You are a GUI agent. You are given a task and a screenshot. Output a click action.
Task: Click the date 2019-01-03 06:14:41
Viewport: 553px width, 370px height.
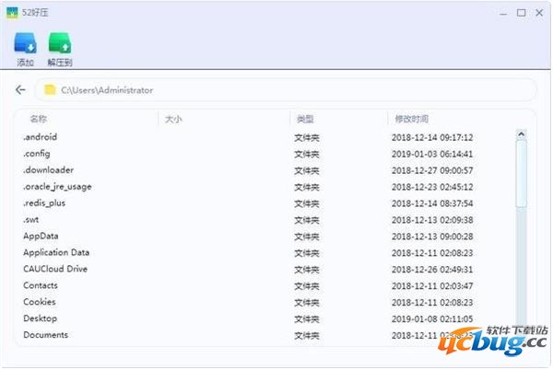click(432, 154)
